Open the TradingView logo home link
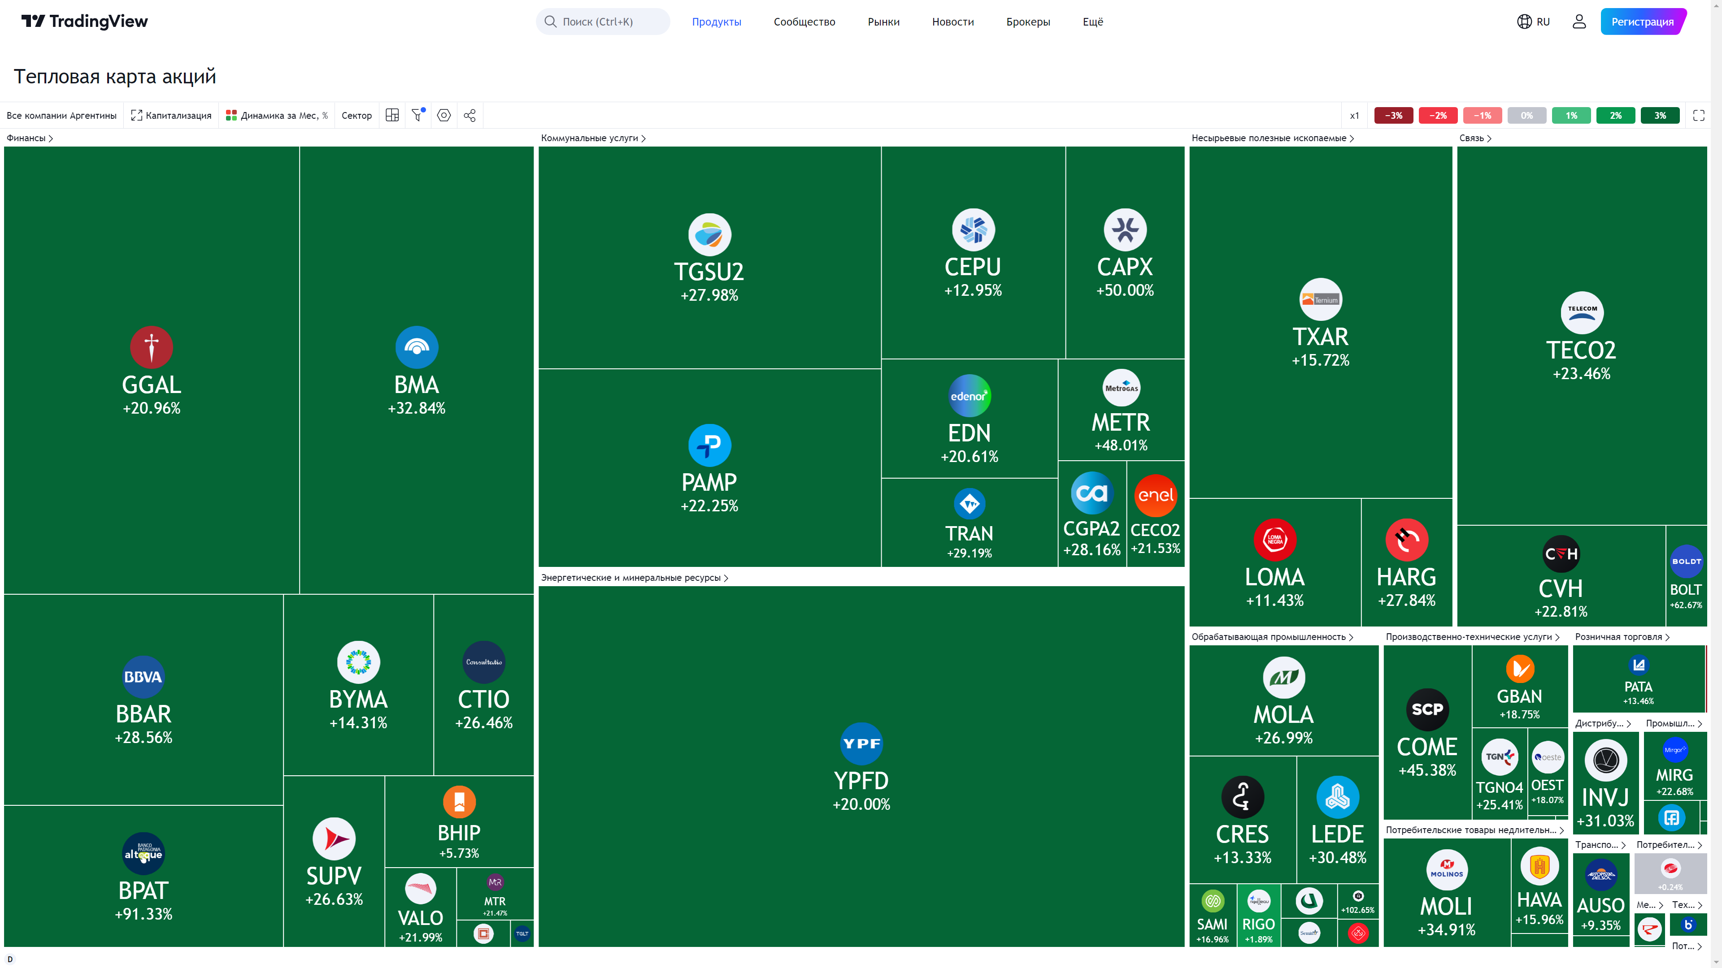1722x968 pixels. pos(84,22)
